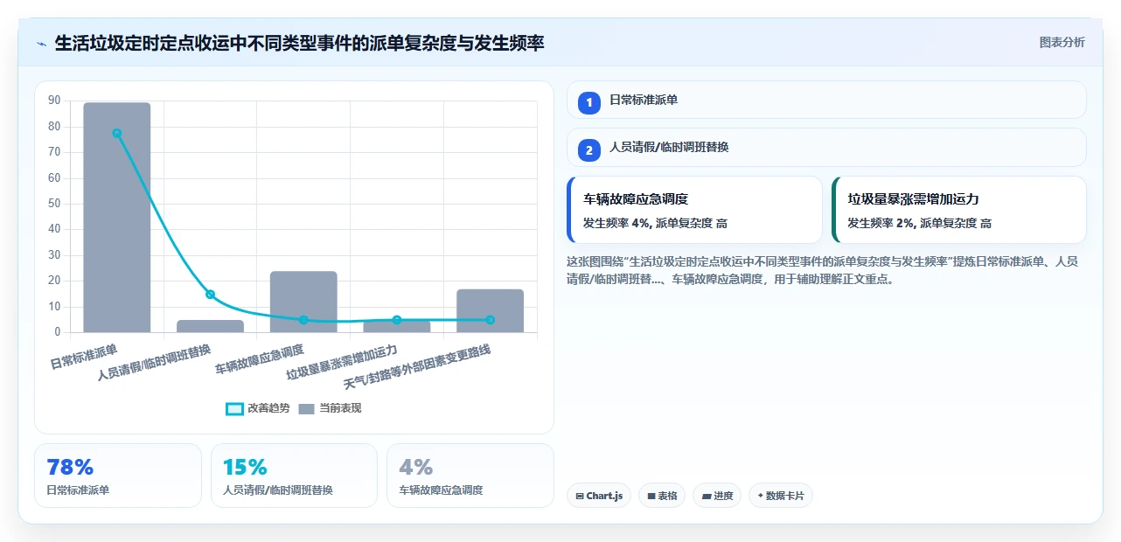Select the 人员请假/临时调班替换 list item

tap(826, 148)
